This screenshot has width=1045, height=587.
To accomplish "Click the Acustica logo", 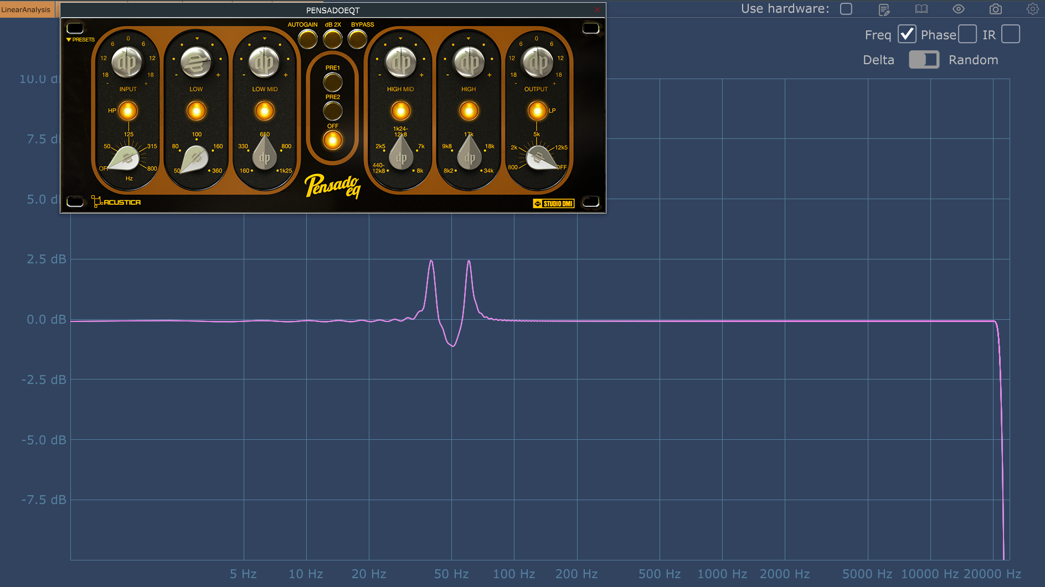I will pyautogui.click(x=116, y=202).
